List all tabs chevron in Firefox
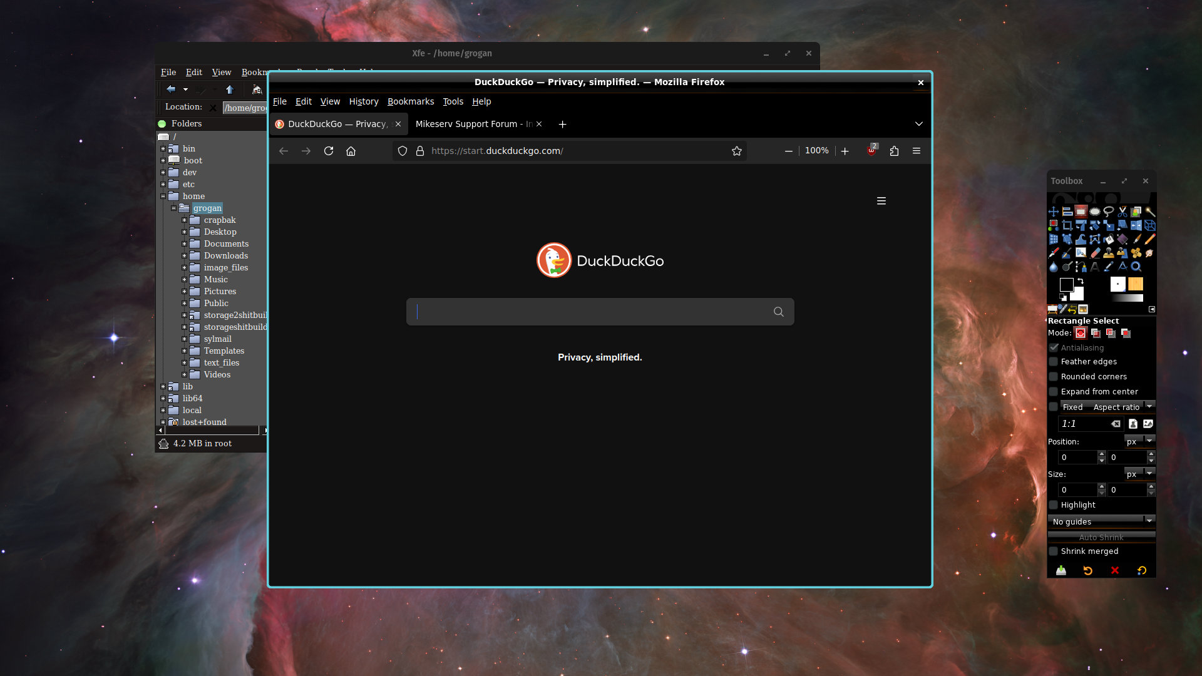 click(918, 124)
